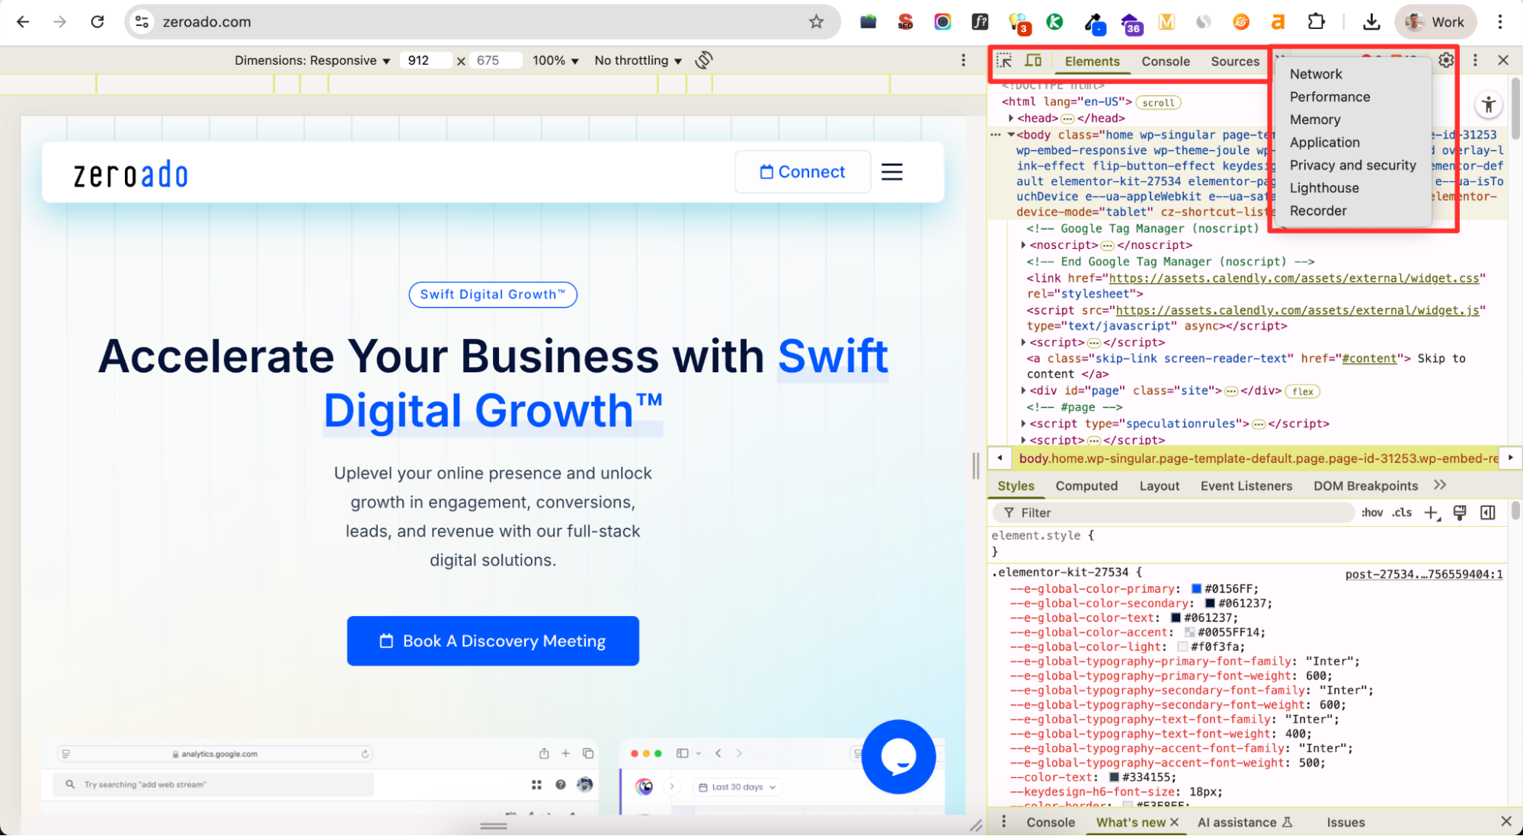Select the inspect element picker tool
Viewport: 1523px width, 836px height.
1005,60
